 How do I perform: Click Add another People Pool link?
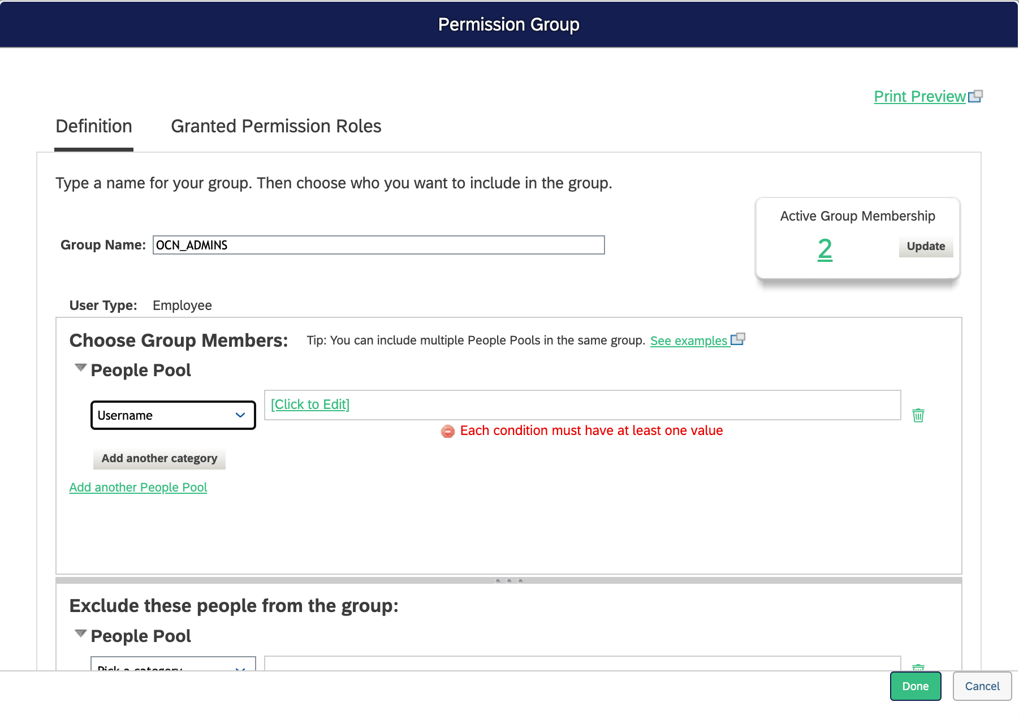pyautogui.click(x=138, y=487)
